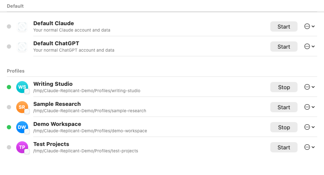Click the demo-workspace profile path text

pyautogui.click(x=90, y=131)
